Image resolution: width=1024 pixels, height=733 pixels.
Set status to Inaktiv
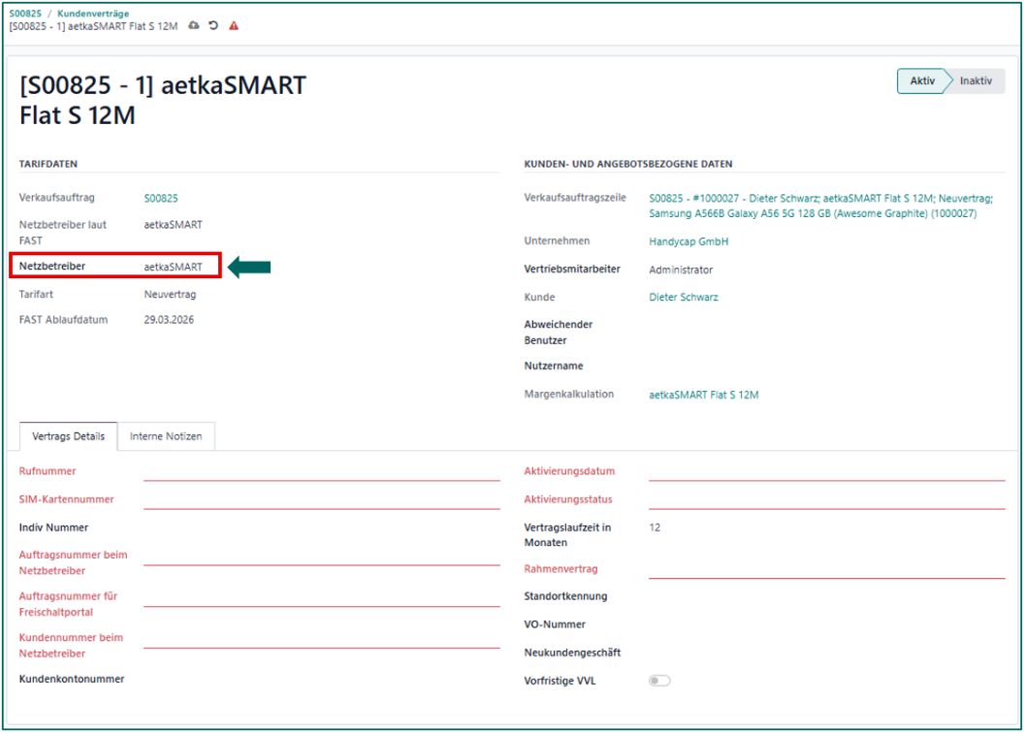tap(976, 81)
